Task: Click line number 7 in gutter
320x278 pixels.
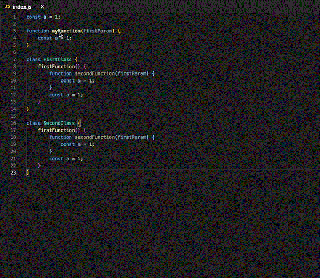Action: click(15, 59)
